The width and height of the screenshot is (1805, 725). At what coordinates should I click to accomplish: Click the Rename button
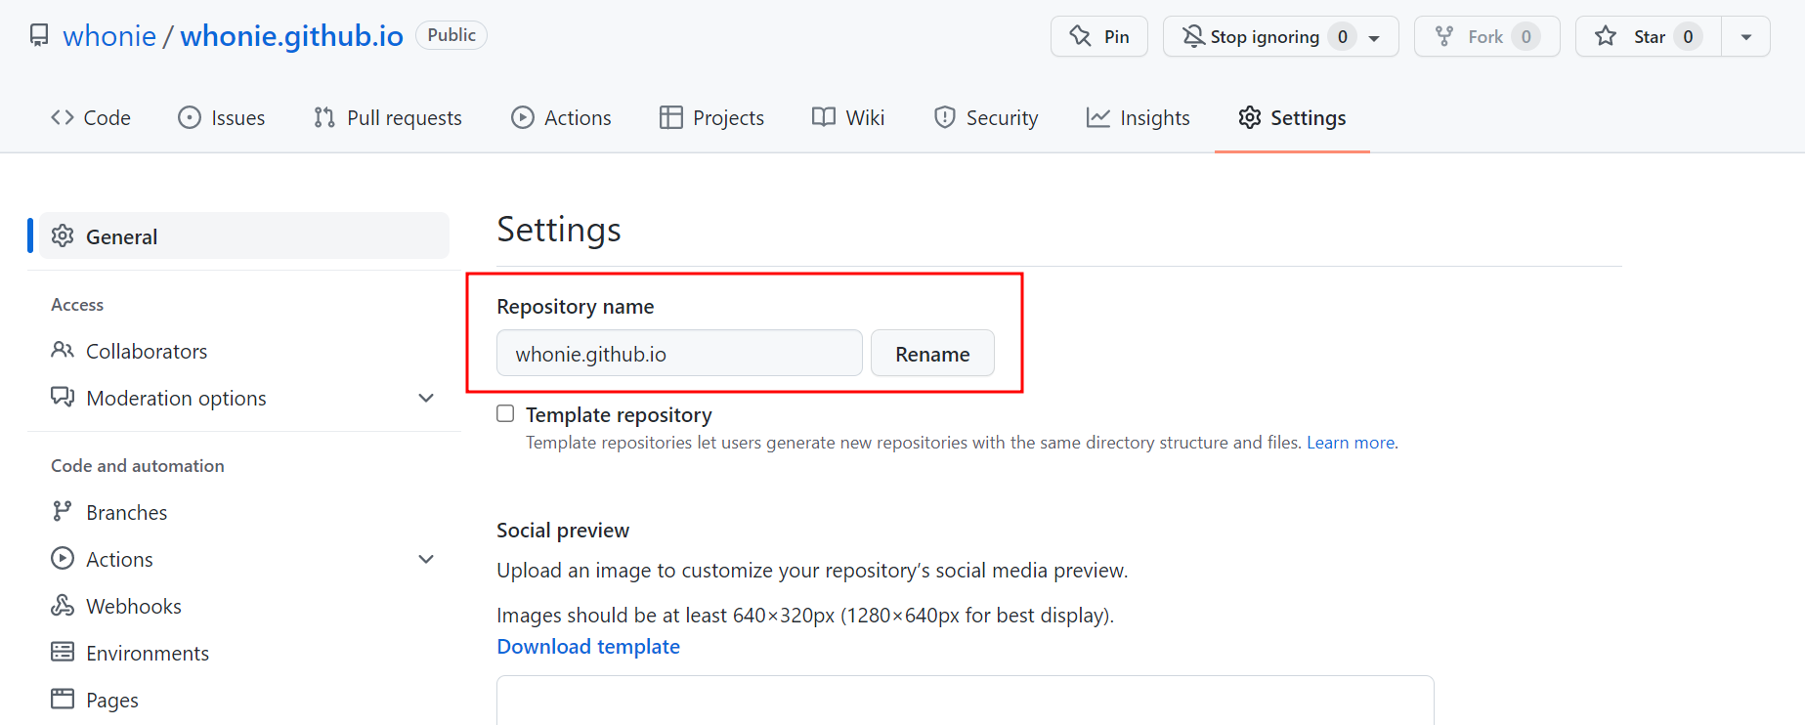pyautogui.click(x=932, y=353)
